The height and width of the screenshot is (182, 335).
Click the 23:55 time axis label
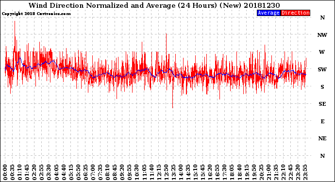(305, 172)
